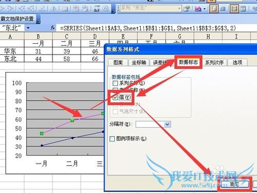This screenshot has height=193, width=257.
Task: Select column D header
Action: [x=95, y=36]
